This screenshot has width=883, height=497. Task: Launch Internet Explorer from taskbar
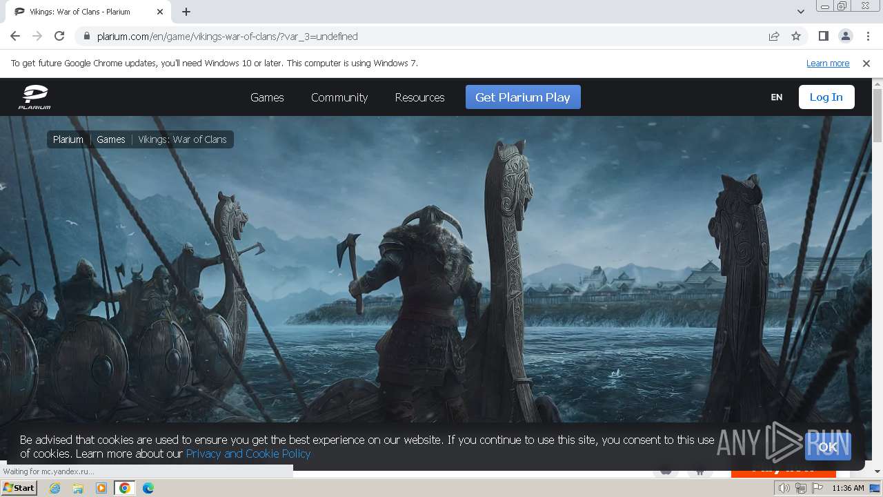(54, 488)
